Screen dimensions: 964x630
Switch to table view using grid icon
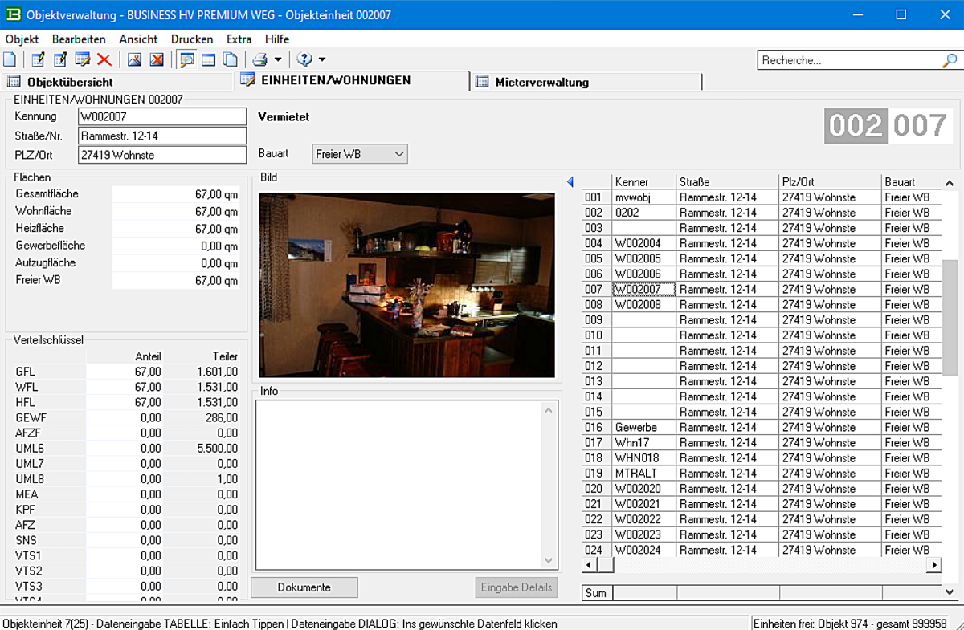[x=208, y=59]
